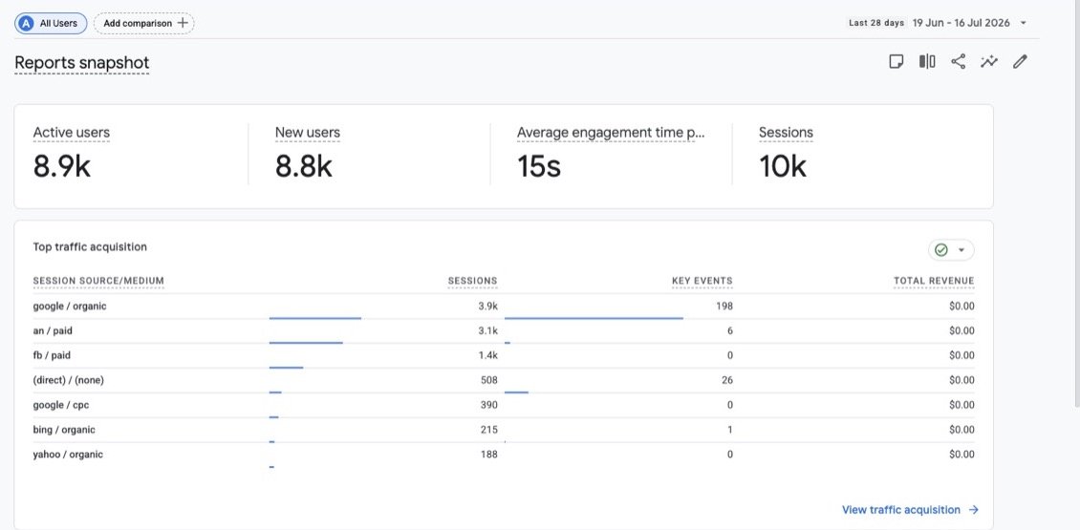1080x530 pixels.
Task: Click the 10k sessions total value
Action: click(783, 166)
